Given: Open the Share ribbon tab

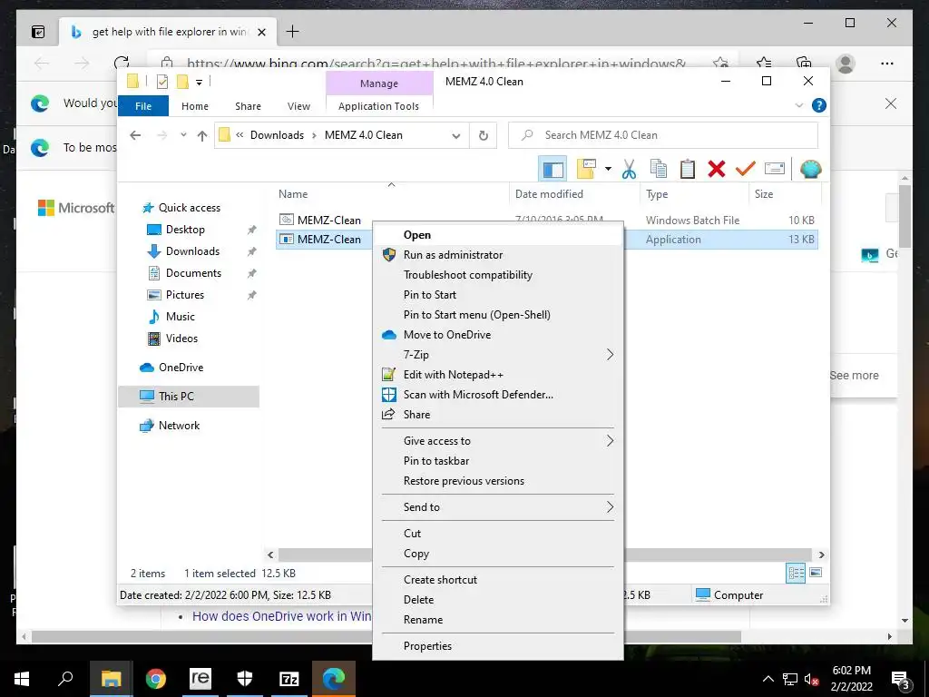Looking at the screenshot, I should (248, 106).
